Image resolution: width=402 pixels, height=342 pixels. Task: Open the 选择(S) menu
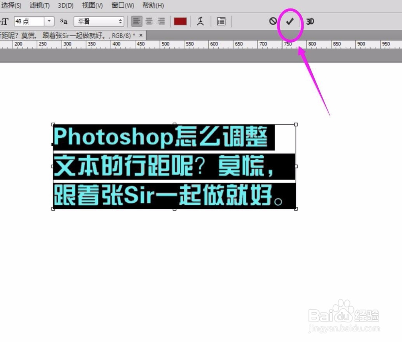(x=11, y=5)
